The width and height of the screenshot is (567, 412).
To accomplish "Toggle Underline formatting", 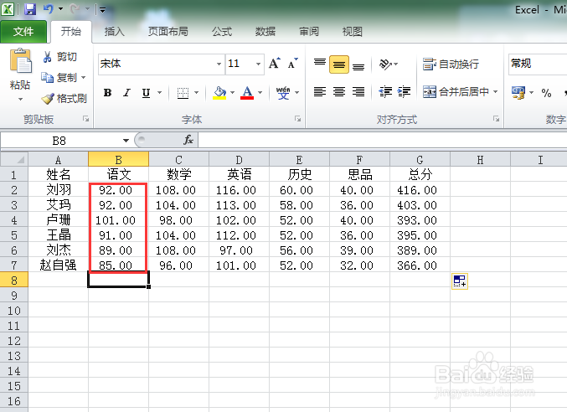I will pyautogui.click(x=146, y=93).
